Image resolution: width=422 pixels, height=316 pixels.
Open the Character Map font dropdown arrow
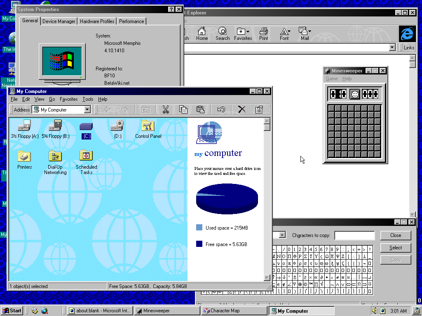[x=282, y=235]
